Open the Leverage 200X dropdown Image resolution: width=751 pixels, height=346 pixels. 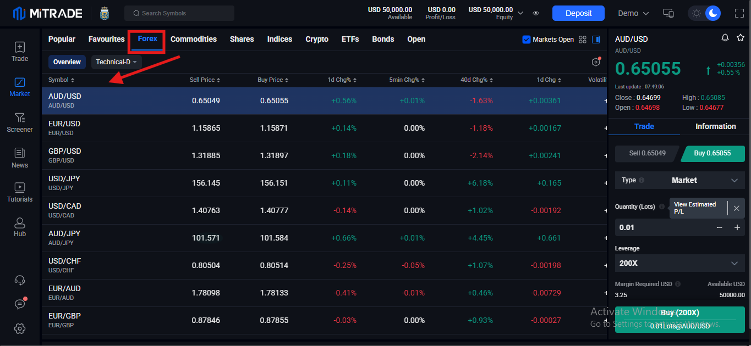tap(679, 263)
